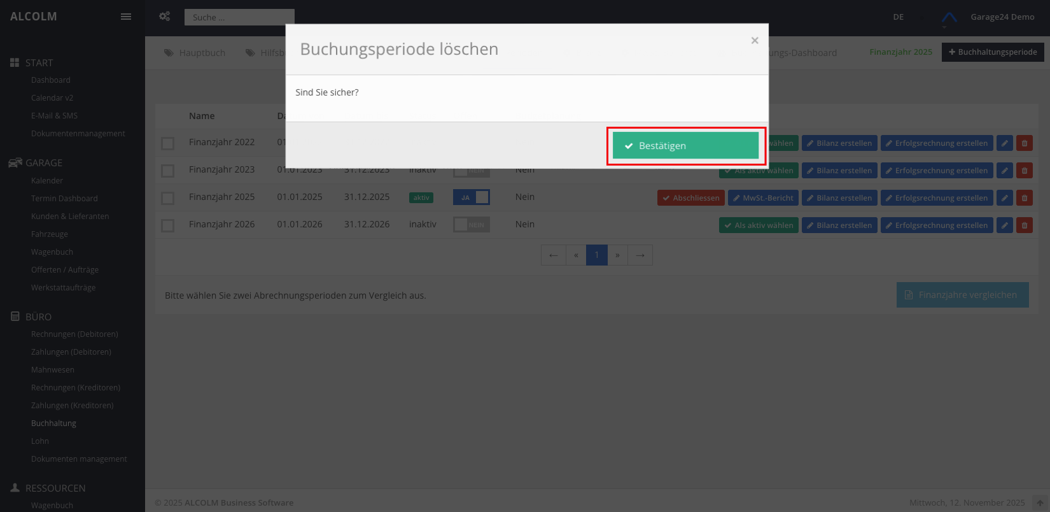The image size is (1050, 512).
Task: Open Kunden & Lieferanten in sidebar
Action: [70, 217]
